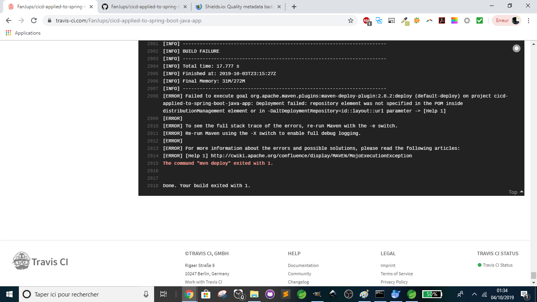The width and height of the screenshot is (537, 302).
Task: Open the Chrome three-dot menu
Action: point(529,20)
